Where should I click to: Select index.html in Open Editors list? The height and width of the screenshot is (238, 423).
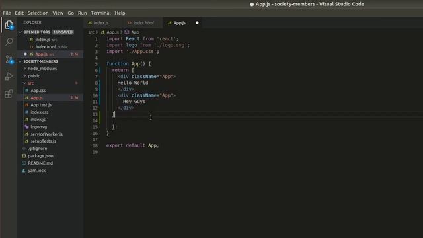pos(50,47)
